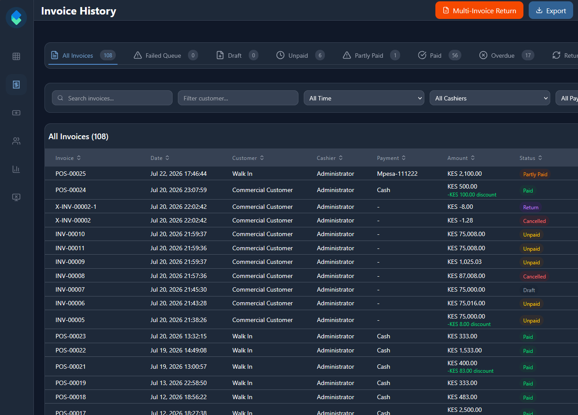Viewport: 578px width, 415px height.
Task: Switch to the Paid tab
Action: [440, 56]
